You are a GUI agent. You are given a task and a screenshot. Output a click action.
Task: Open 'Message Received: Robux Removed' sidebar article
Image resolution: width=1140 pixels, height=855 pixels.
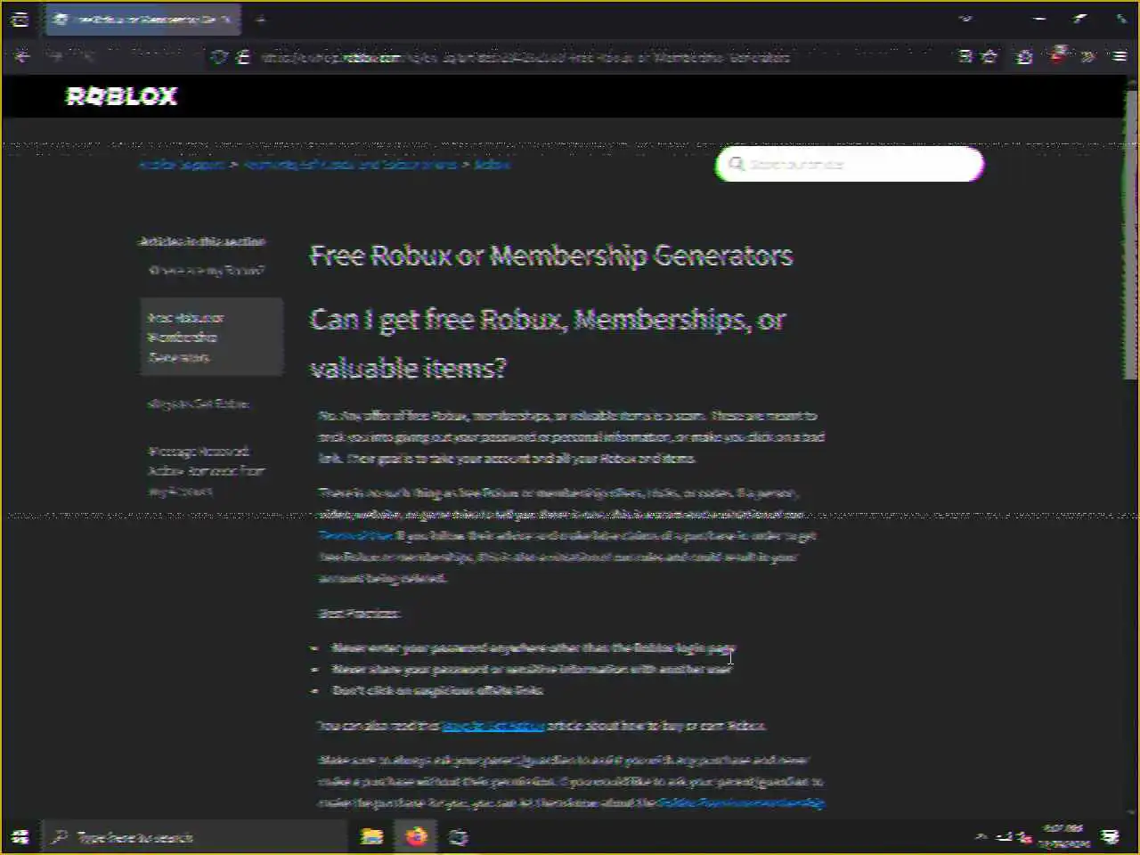tap(206, 471)
